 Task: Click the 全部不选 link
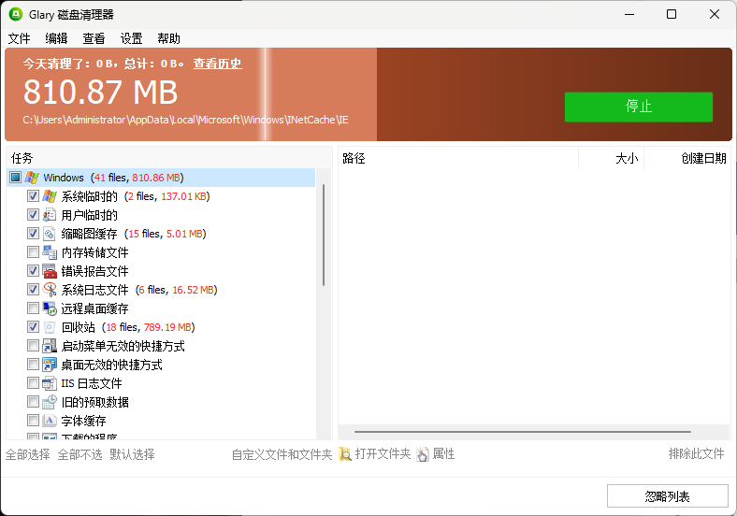(79, 454)
